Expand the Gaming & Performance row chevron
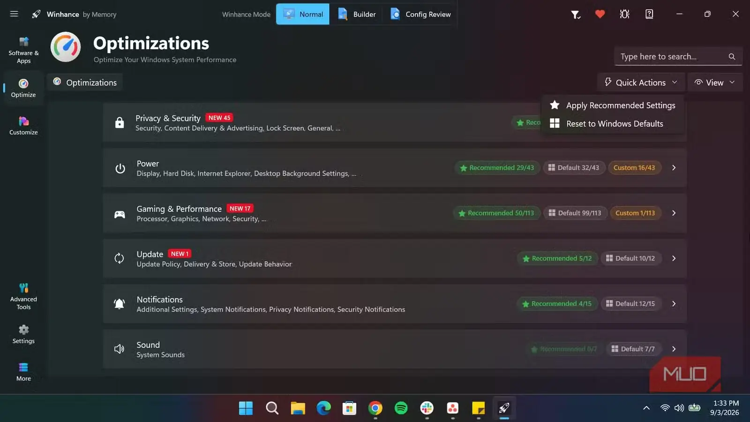The height and width of the screenshot is (422, 750). click(x=674, y=213)
